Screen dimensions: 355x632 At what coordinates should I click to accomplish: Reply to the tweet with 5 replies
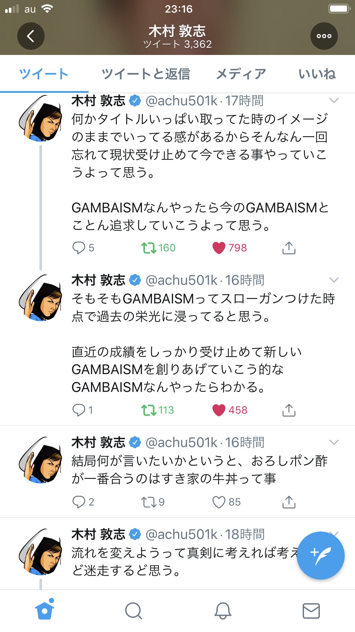pos(79,248)
